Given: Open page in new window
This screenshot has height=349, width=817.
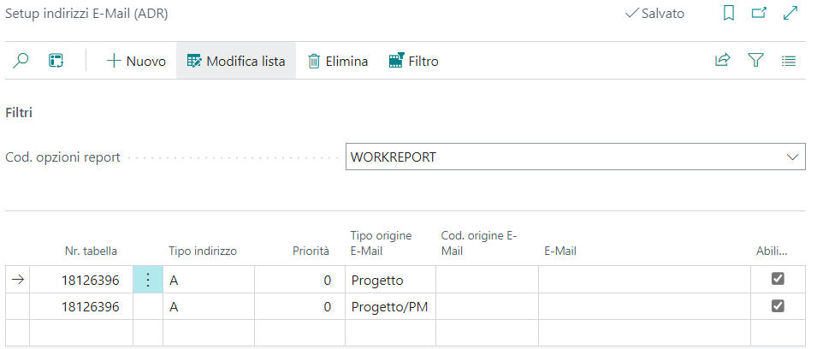Looking at the screenshot, I should point(759,13).
